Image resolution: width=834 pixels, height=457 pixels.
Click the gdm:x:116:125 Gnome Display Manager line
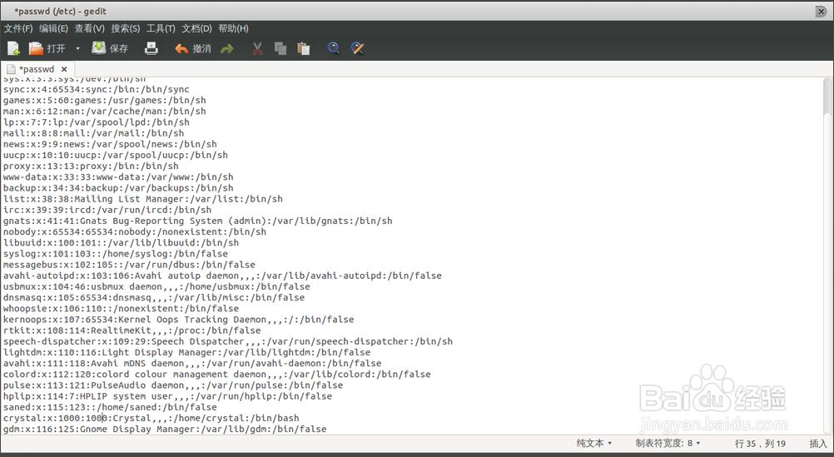coord(165,429)
